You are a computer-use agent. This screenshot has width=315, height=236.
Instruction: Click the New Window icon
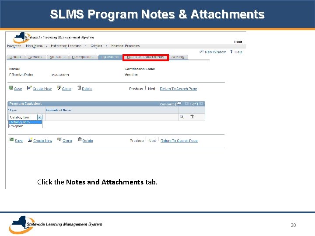(202, 52)
